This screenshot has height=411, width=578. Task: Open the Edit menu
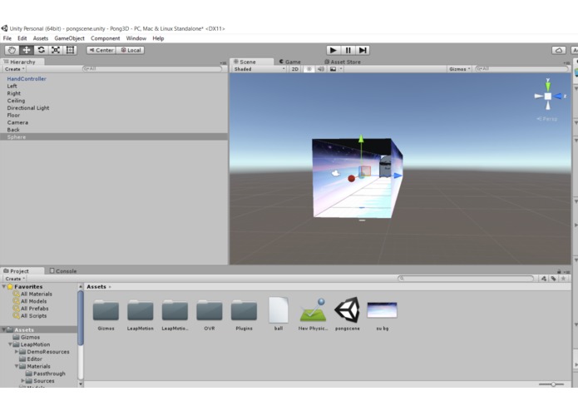pos(22,38)
